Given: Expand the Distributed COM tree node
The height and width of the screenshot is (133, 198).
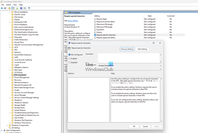Looking at the screenshot, I should pyautogui.click(x=10, y=22).
